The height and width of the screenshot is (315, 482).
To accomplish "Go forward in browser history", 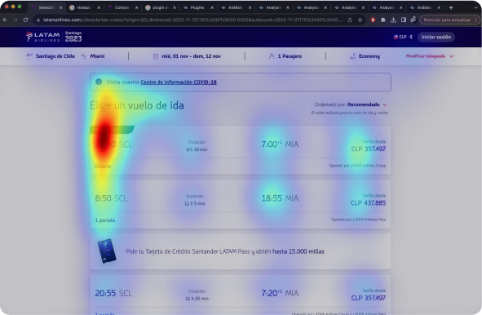I will tap(15, 20).
